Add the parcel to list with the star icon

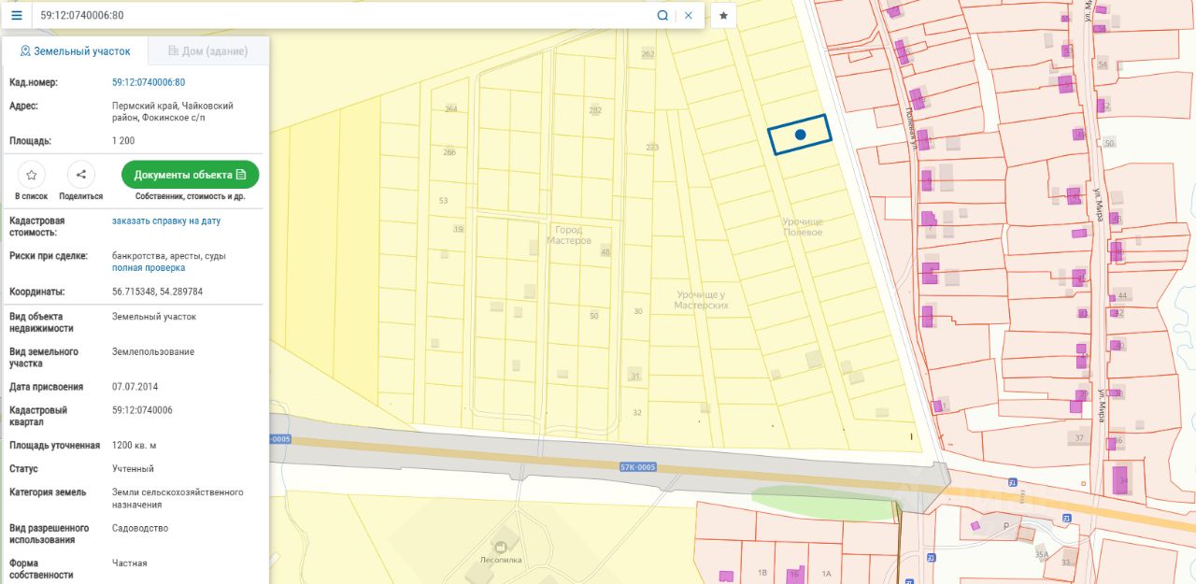32,175
